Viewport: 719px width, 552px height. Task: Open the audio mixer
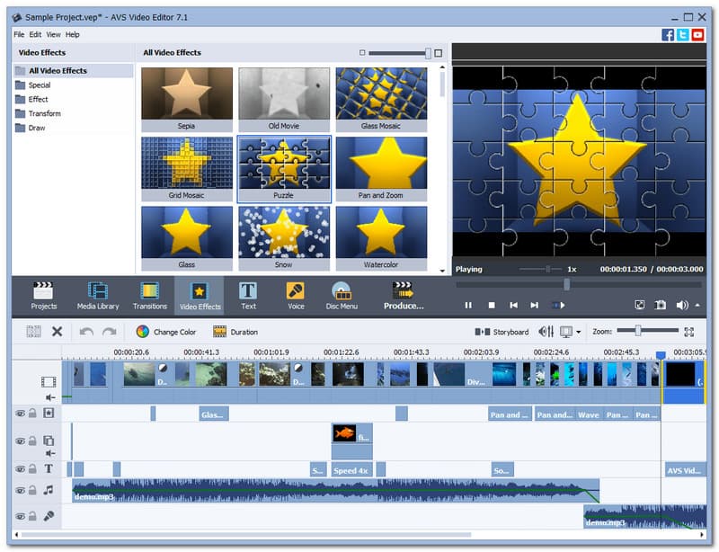[546, 332]
